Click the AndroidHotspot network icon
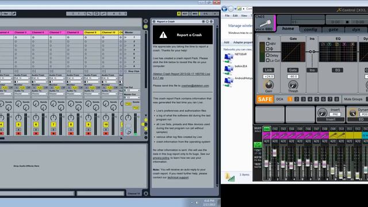This screenshot has width=368, height=207. pyautogui.click(x=228, y=82)
